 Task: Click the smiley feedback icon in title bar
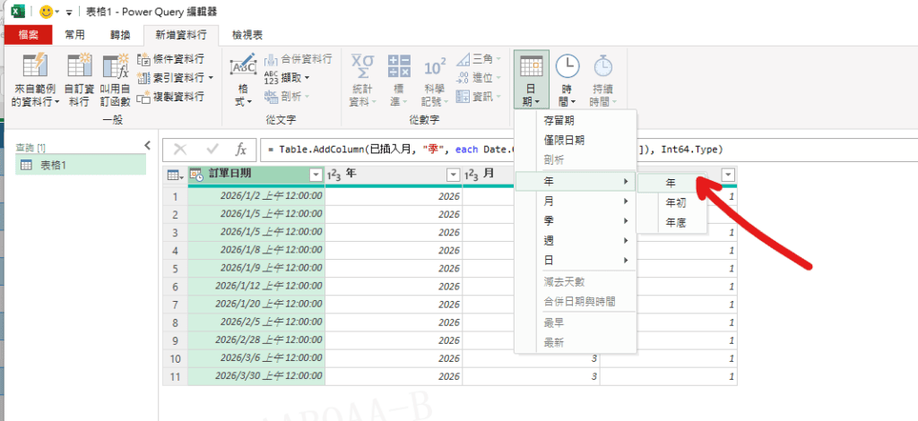coord(45,13)
